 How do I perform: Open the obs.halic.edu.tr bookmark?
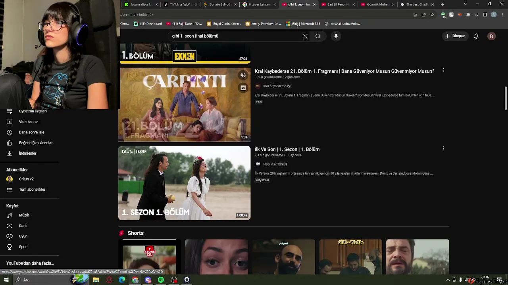tap(342, 24)
